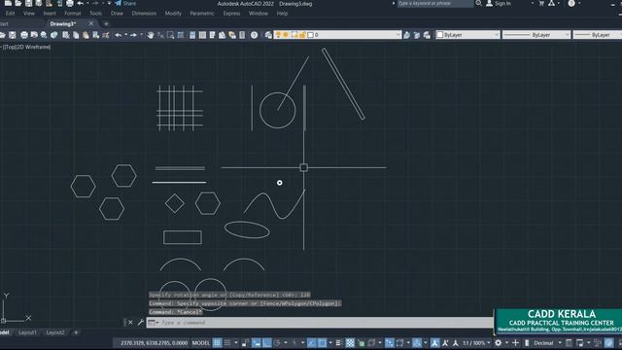
Task: Open the workspace switching gear
Action: point(499,343)
